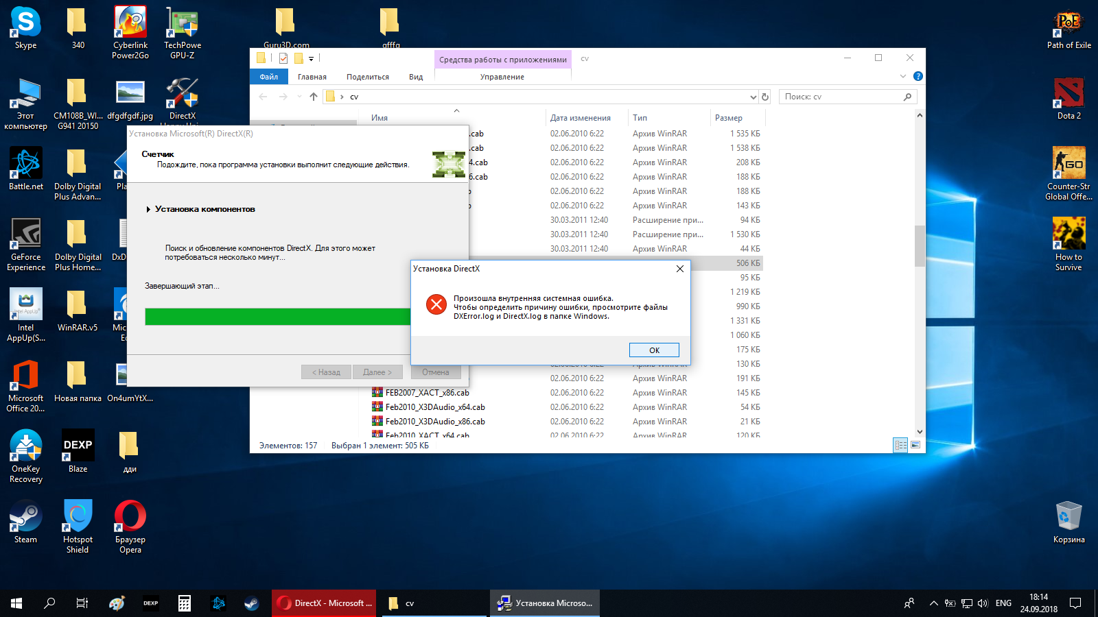Open How to Survive shortcut
The height and width of the screenshot is (617, 1098).
point(1068,245)
